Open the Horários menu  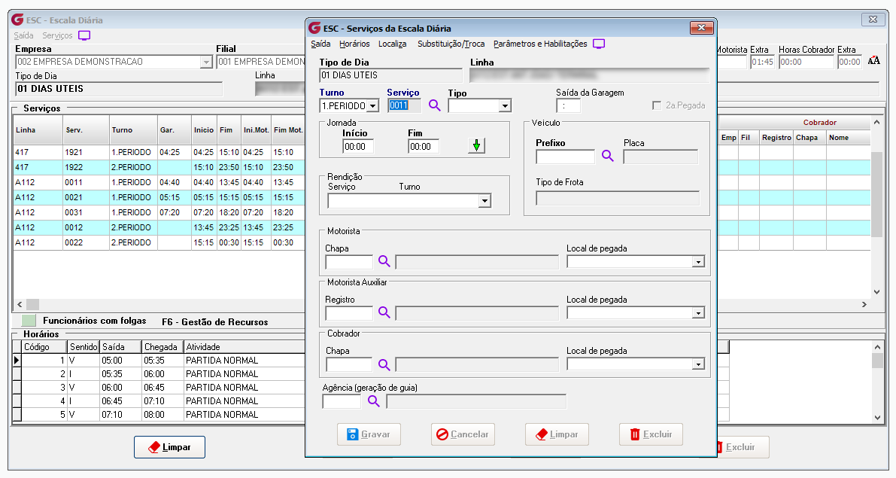[354, 44]
